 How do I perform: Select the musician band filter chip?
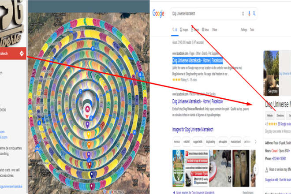235,142
